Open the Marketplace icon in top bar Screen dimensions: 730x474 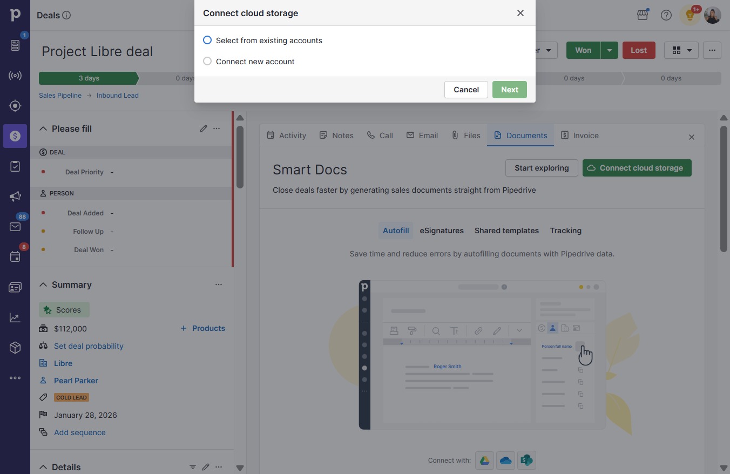[x=643, y=15]
